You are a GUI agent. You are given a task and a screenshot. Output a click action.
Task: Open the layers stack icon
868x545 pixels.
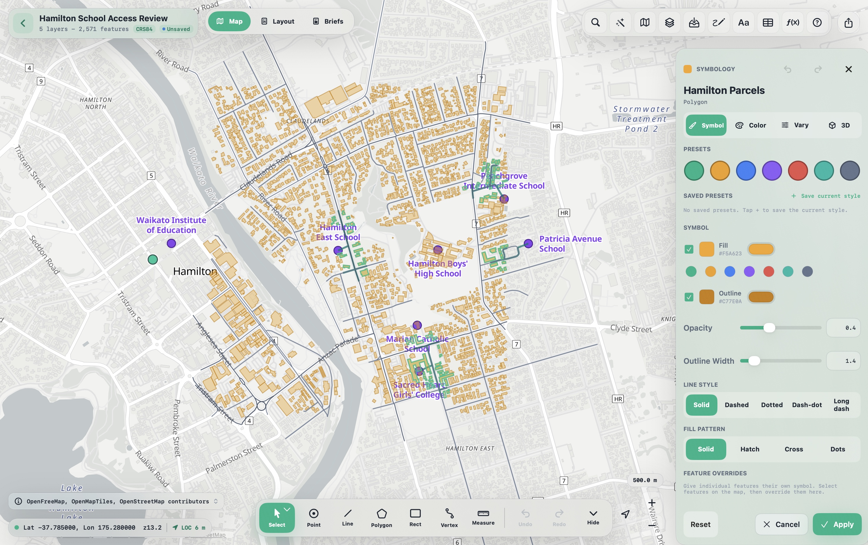click(669, 23)
